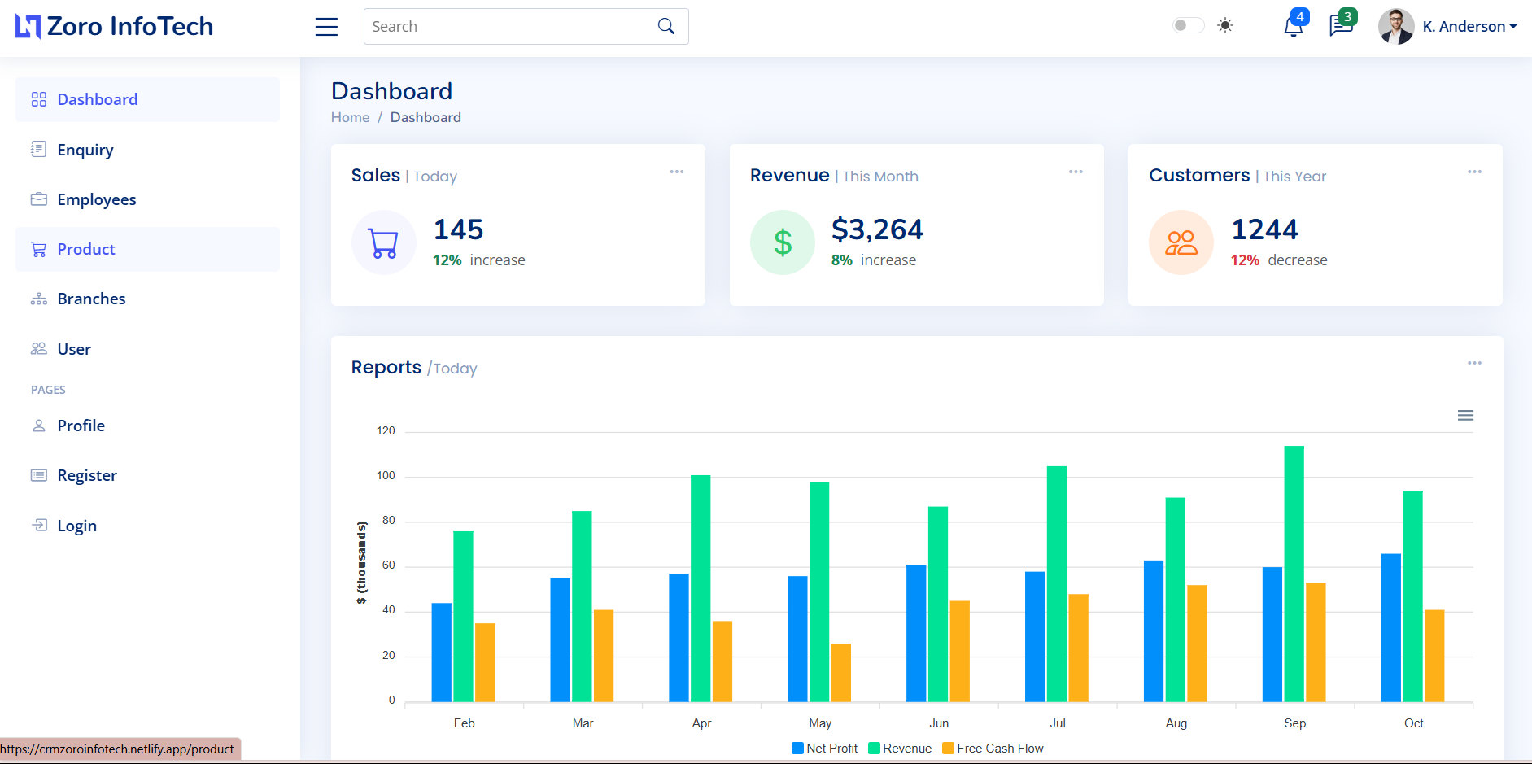The width and height of the screenshot is (1532, 764).
Task: Open the chart hamburger export menu
Action: pyautogui.click(x=1465, y=416)
